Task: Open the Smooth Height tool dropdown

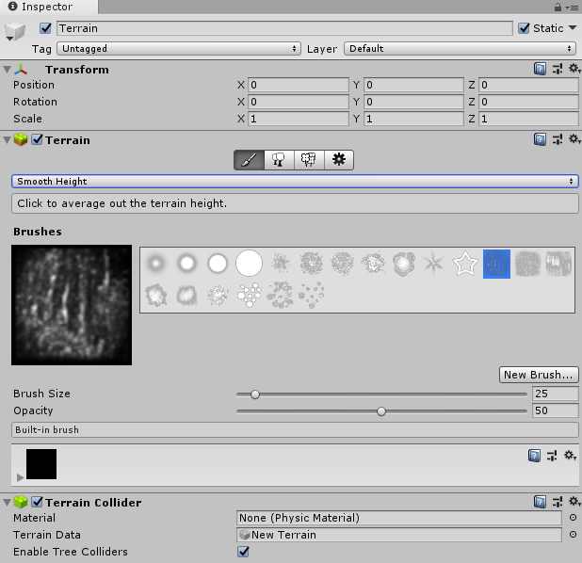Action: 295,181
